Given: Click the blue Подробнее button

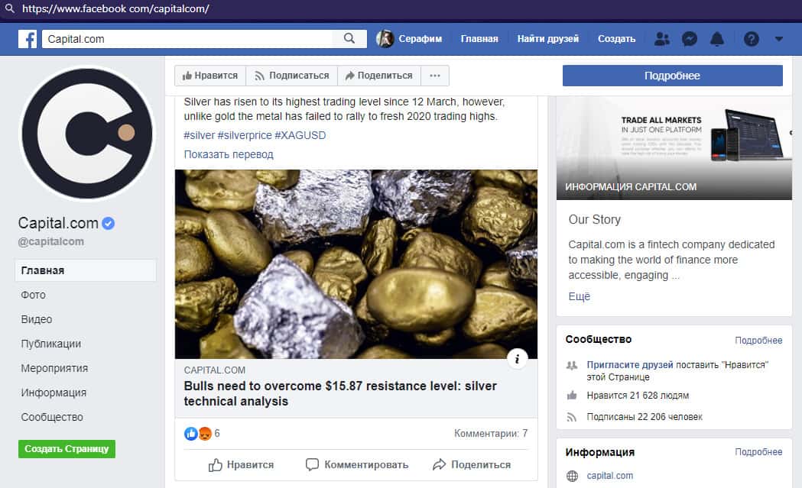Looking at the screenshot, I should click(672, 76).
